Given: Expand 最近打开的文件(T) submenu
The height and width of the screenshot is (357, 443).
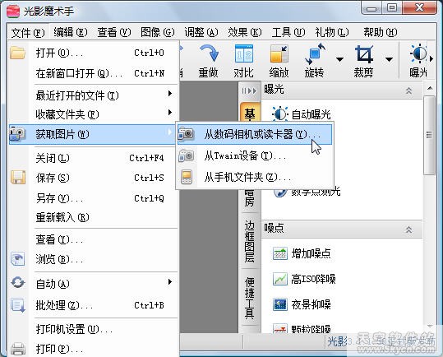Looking at the screenshot, I should click(x=93, y=95).
